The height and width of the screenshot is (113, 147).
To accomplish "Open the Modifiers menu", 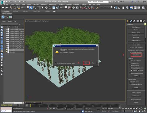I will pos(36,4).
